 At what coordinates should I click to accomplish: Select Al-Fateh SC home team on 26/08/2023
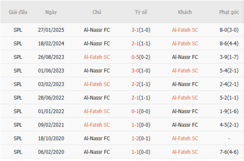click(97, 57)
